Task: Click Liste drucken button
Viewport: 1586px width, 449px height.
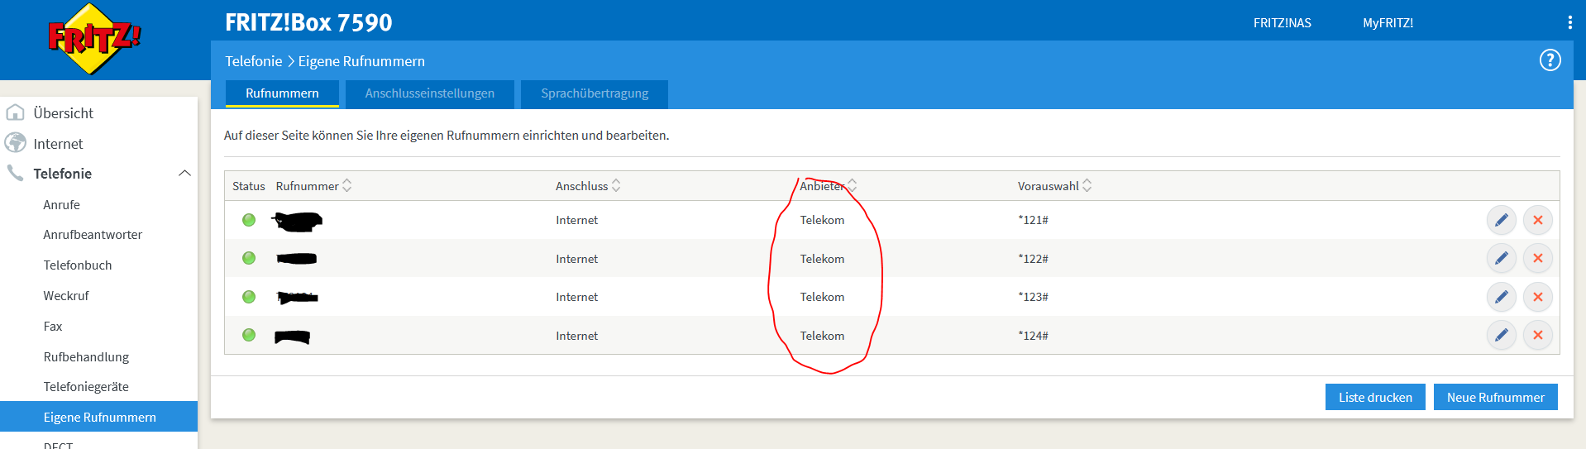Action: (x=1374, y=397)
